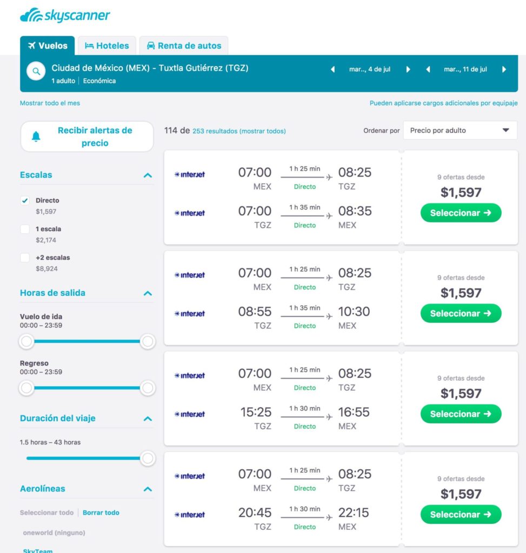Click the price alert bell icon
Image resolution: width=526 pixels, height=553 pixels.
(36, 137)
